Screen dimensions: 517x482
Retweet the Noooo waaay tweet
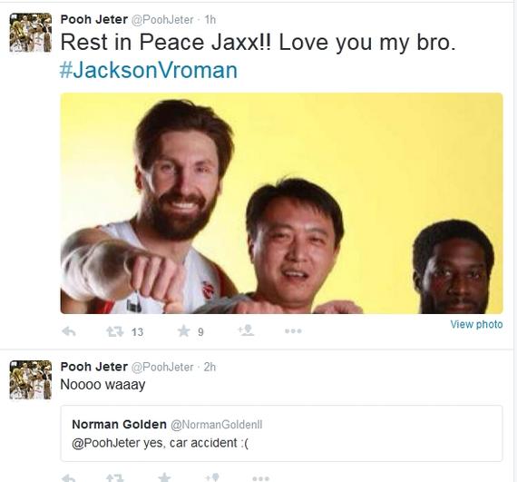click(115, 478)
